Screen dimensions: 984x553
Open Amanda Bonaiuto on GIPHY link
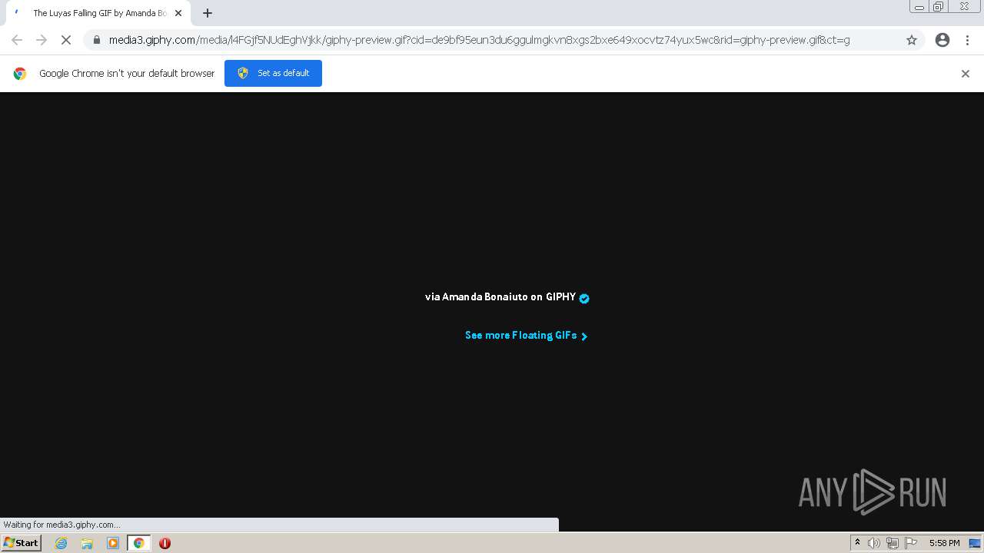(x=500, y=296)
